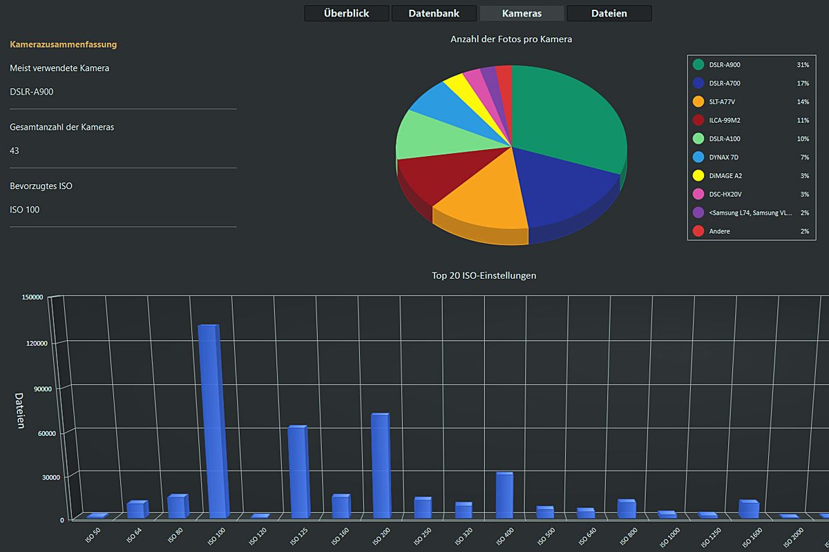Image resolution: width=829 pixels, height=552 pixels.
Task: Click the ISO 400 bar
Action: 504,495
